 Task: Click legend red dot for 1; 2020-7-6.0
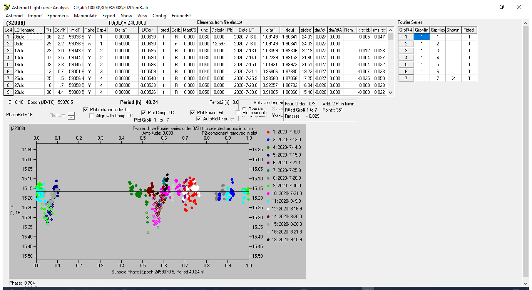click(268, 132)
